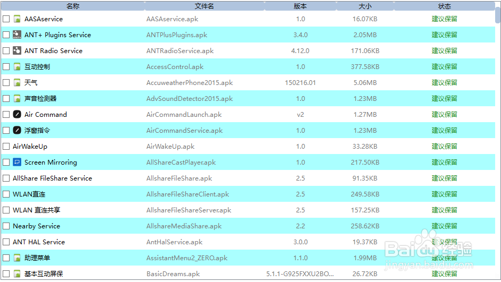Check the Air Command checkbox
The width and height of the screenshot is (501, 282).
coord(6,114)
